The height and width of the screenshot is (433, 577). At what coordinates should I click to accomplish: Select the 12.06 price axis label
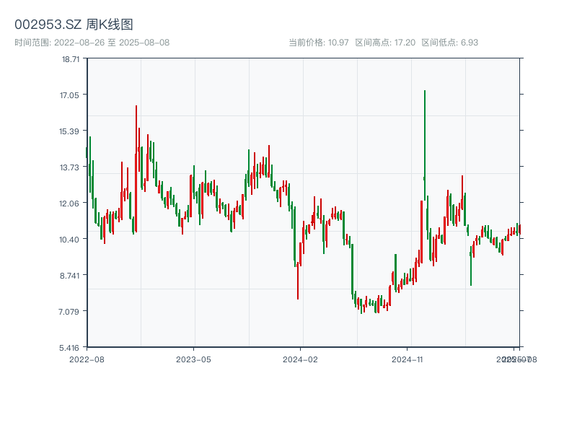71,204
